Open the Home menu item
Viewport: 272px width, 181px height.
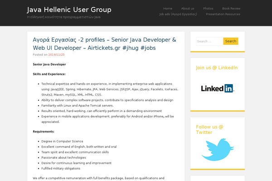(168, 9)
